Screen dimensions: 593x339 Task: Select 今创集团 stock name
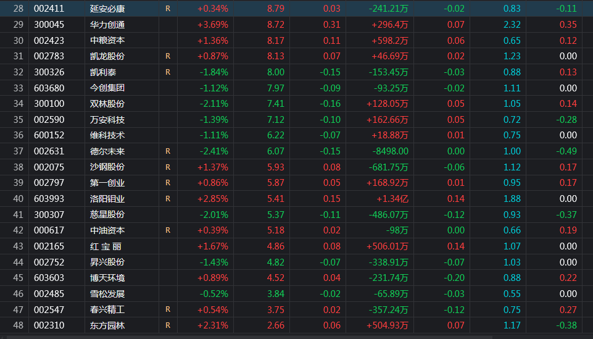[107, 88]
